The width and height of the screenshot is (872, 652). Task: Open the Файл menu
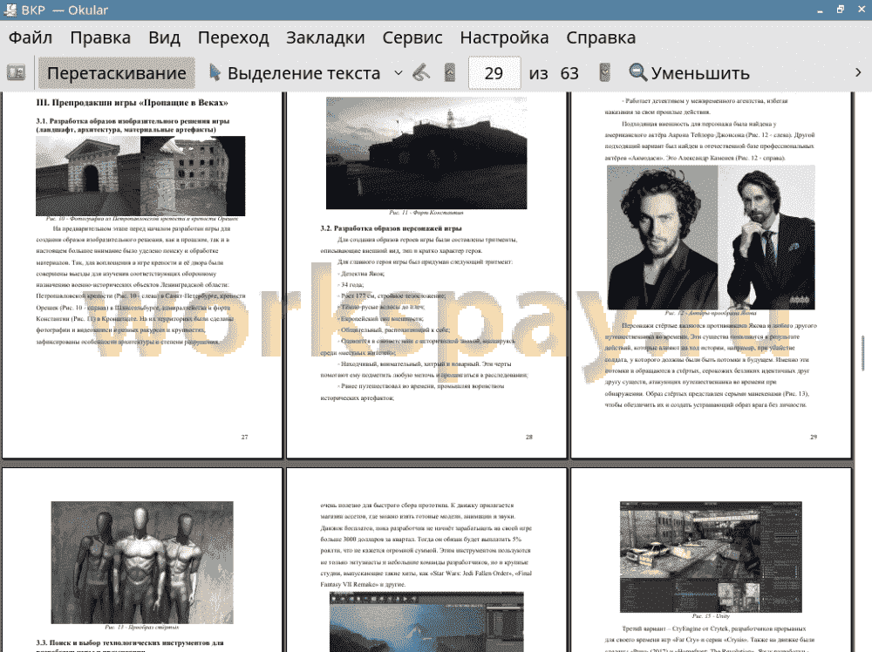click(31, 37)
